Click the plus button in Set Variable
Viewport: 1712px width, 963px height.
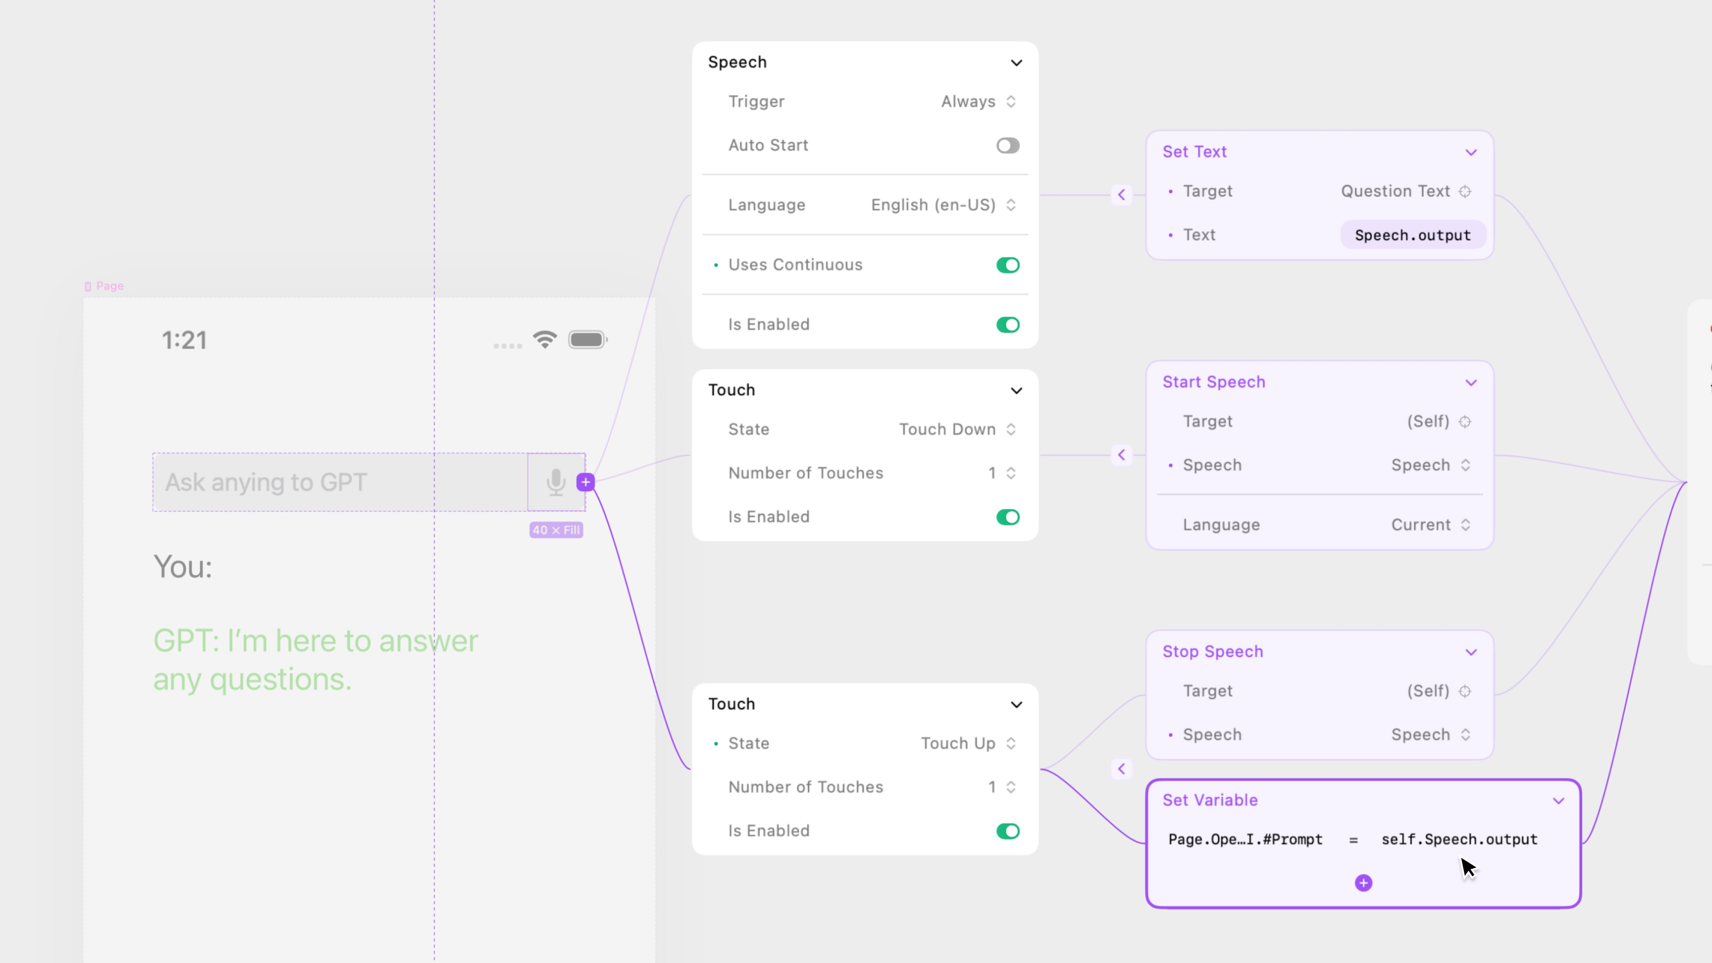pos(1363,883)
